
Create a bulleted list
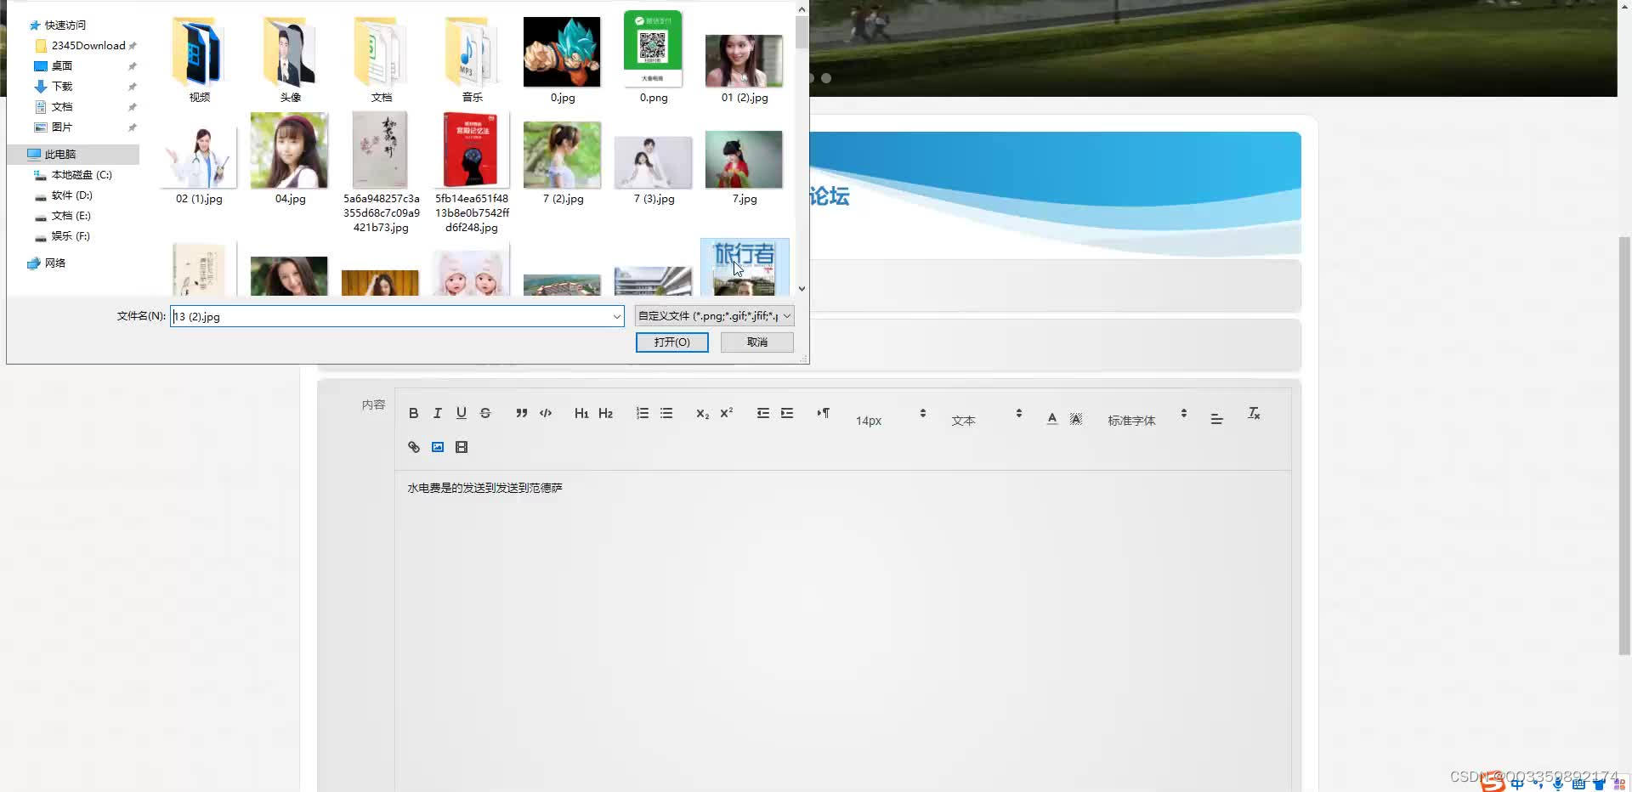tap(666, 413)
